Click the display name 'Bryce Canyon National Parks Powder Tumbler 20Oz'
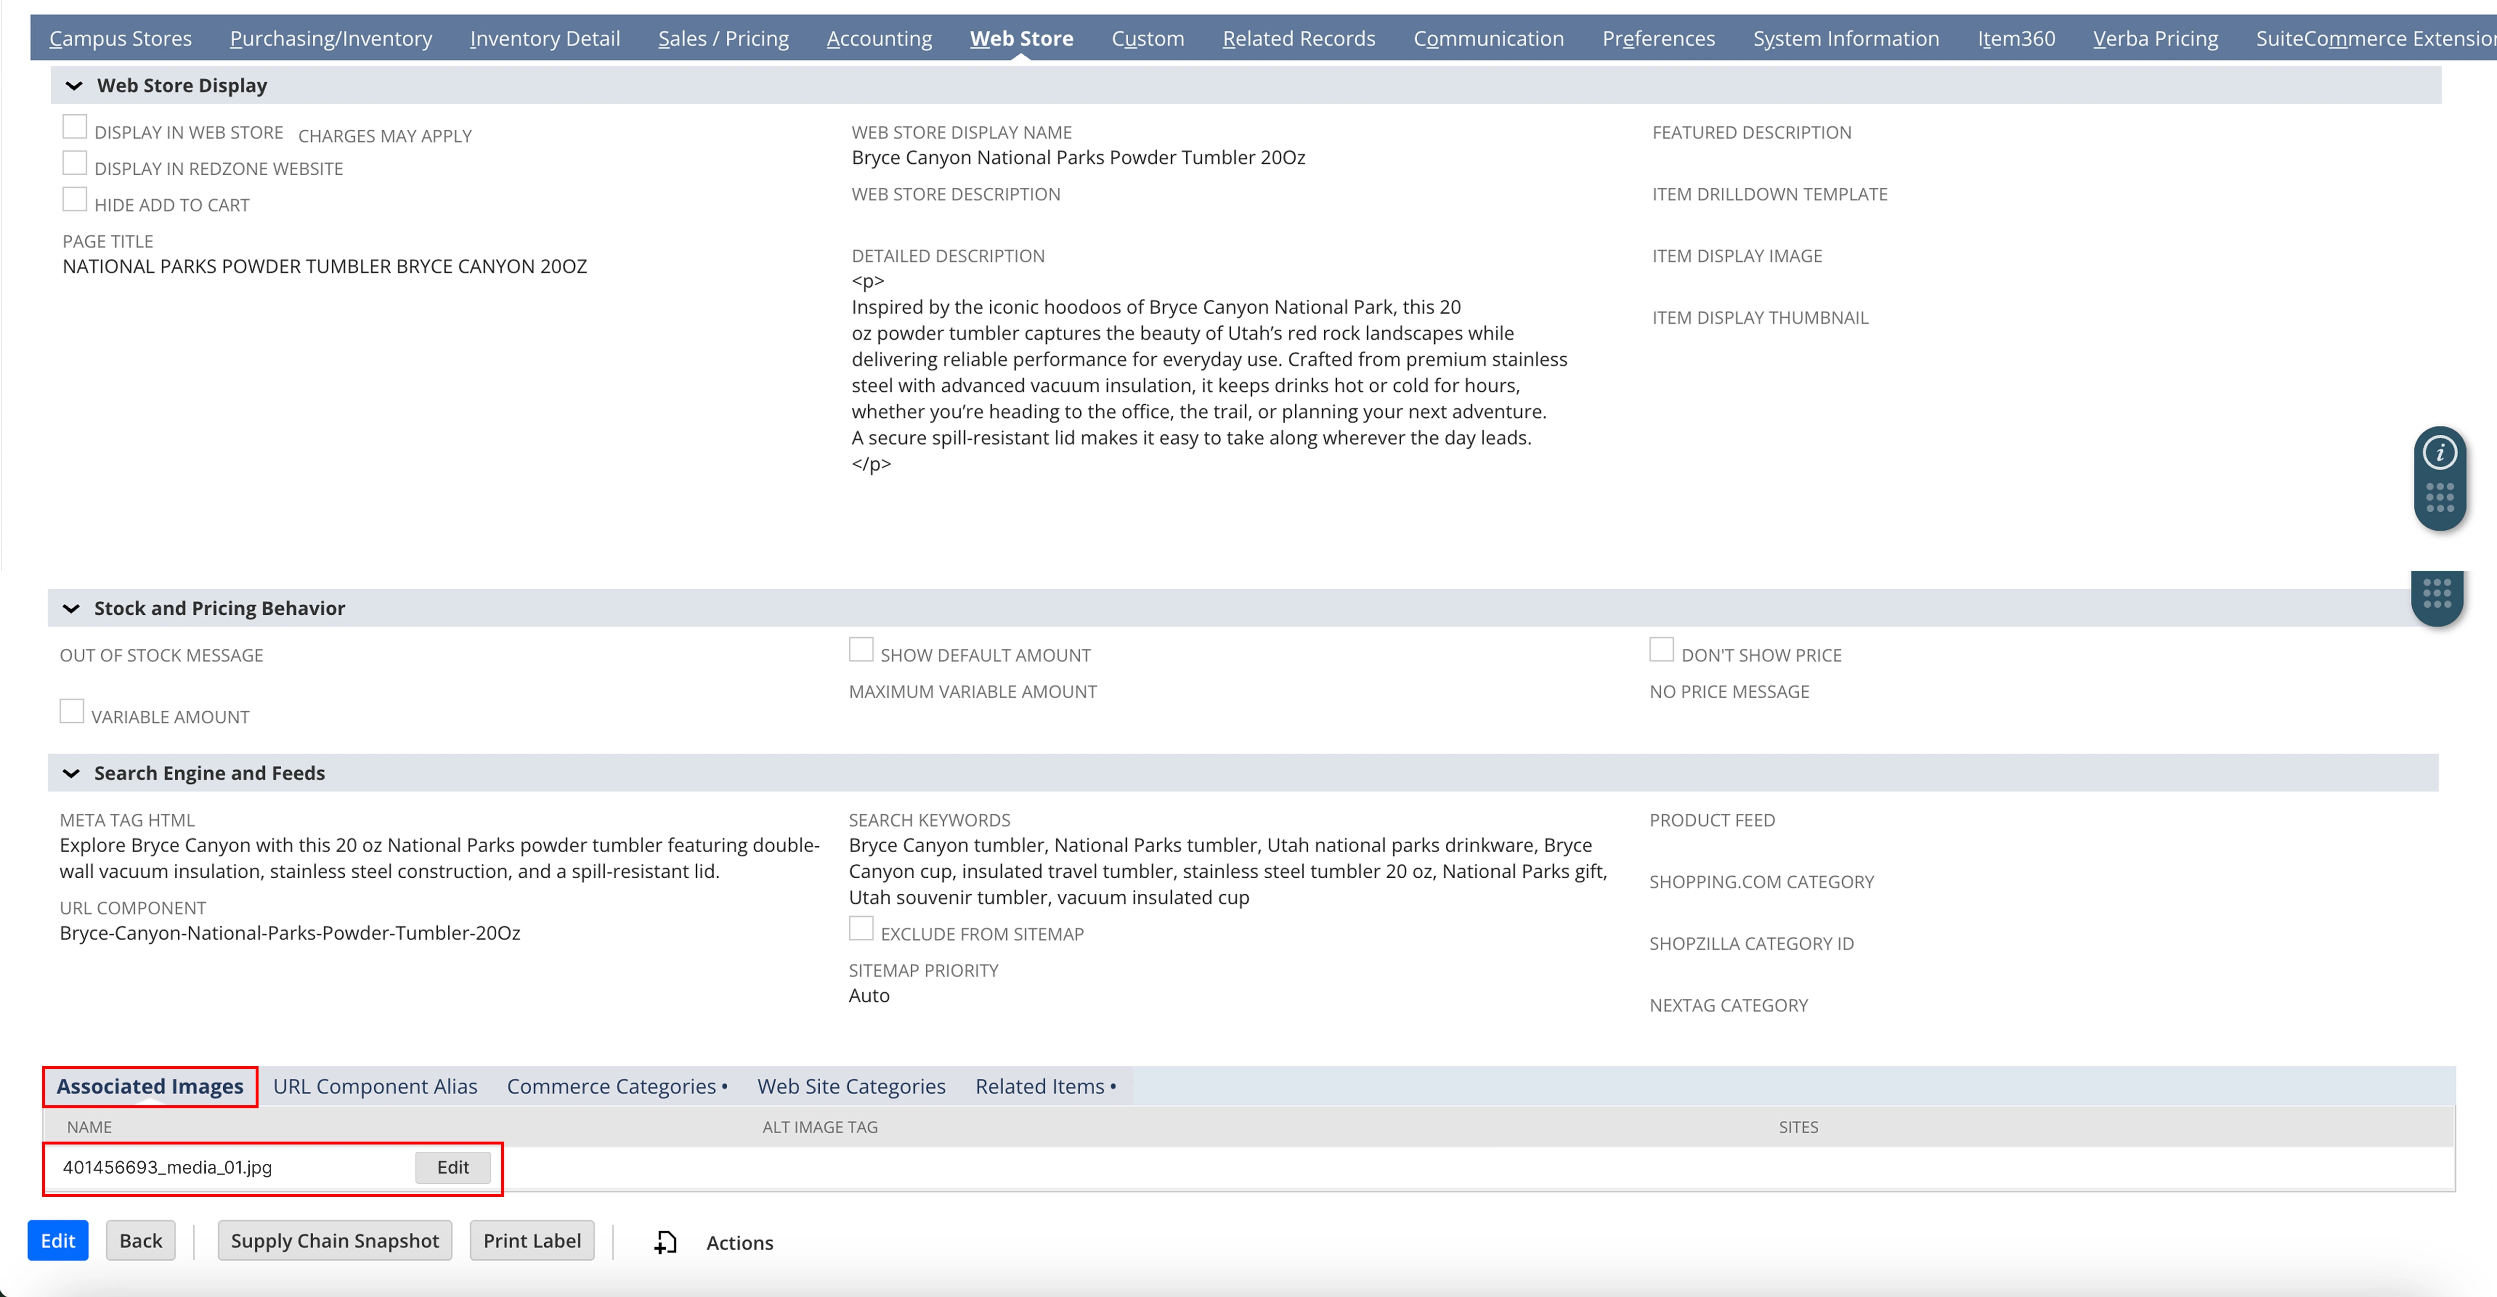 point(1079,157)
